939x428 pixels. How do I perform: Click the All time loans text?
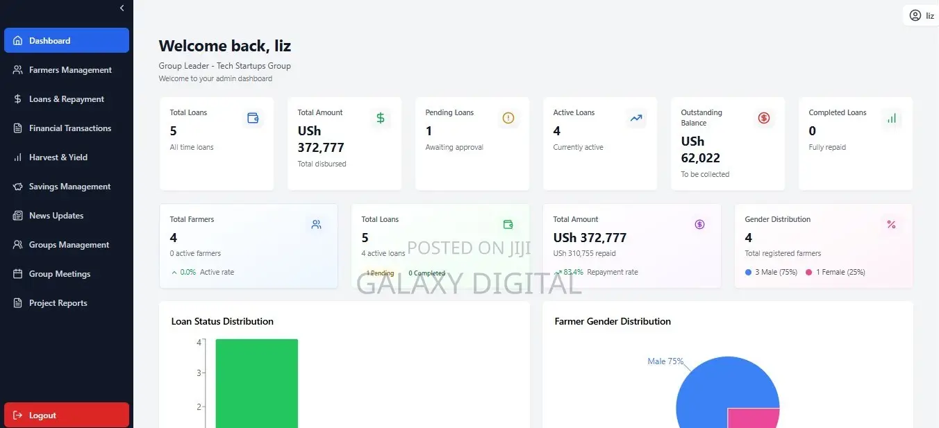[x=192, y=147]
